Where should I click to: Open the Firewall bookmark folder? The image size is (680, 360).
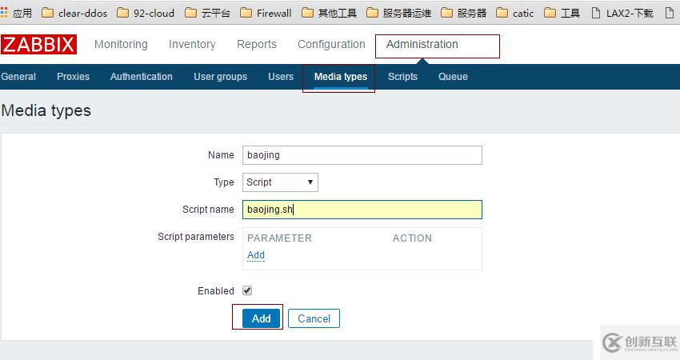point(266,14)
